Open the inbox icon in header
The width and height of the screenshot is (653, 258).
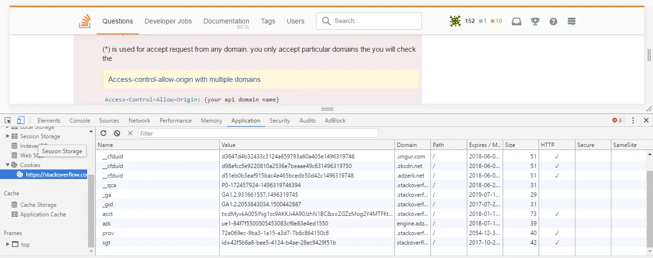(517, 22)
